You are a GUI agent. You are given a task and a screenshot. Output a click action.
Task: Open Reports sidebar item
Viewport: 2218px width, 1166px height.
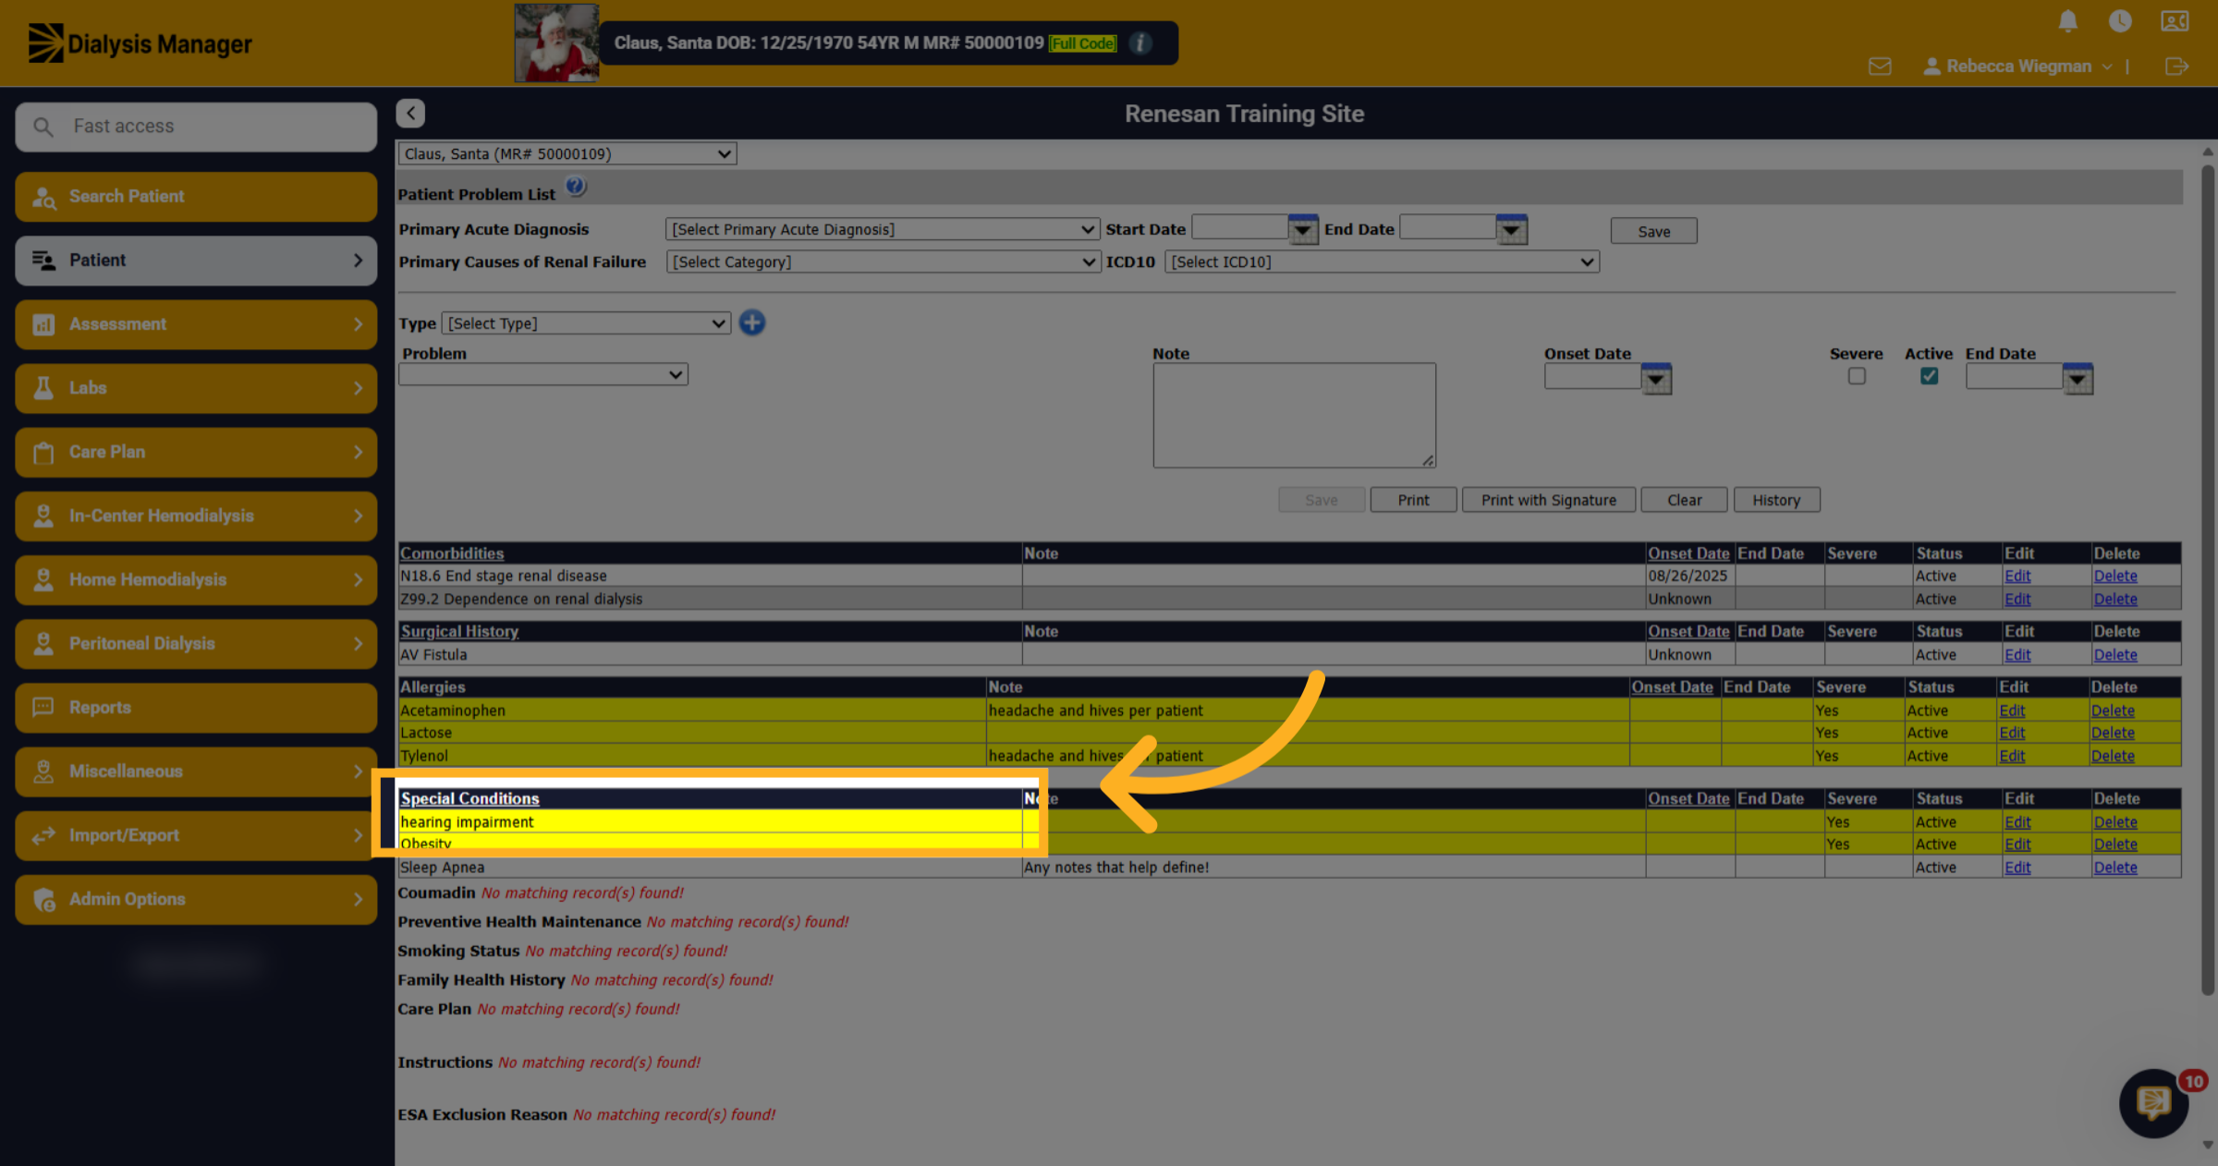coord(196,708)
